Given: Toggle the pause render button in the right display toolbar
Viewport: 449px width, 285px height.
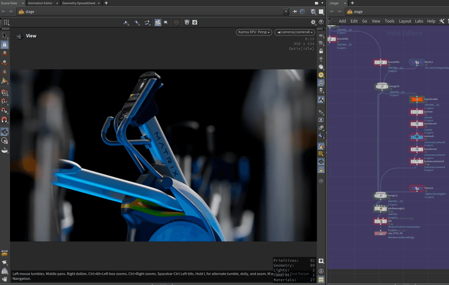Looking at the screenshot, I should point(321,120).
